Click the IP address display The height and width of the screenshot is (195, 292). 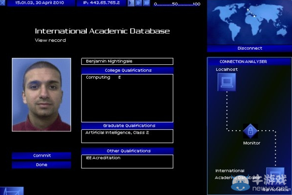tap(101, 3)
